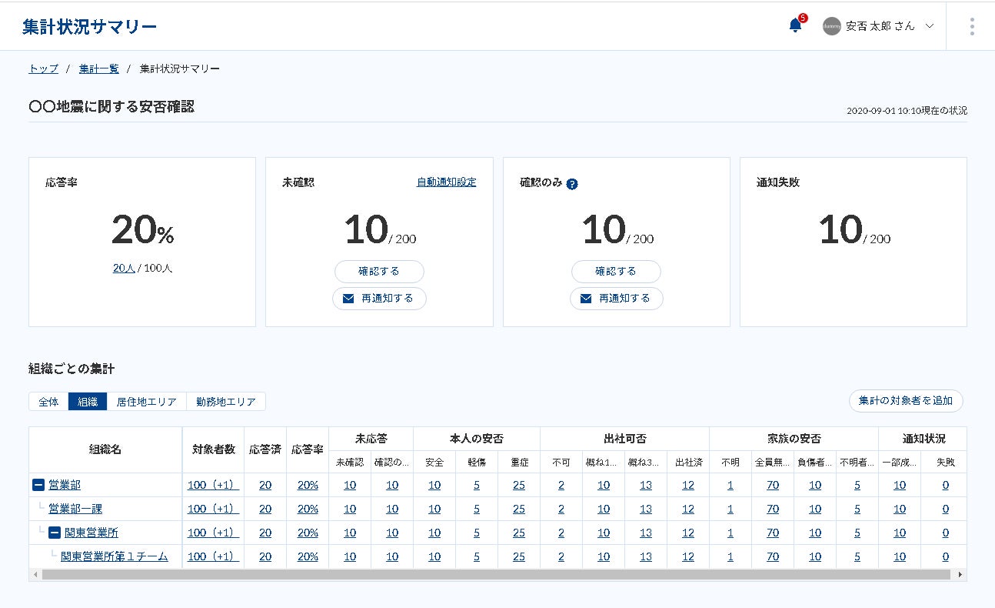Screen dimensions: 995x608
Task: Open 関東営業所第１チーム organization link
Action: tap(115, 556)
